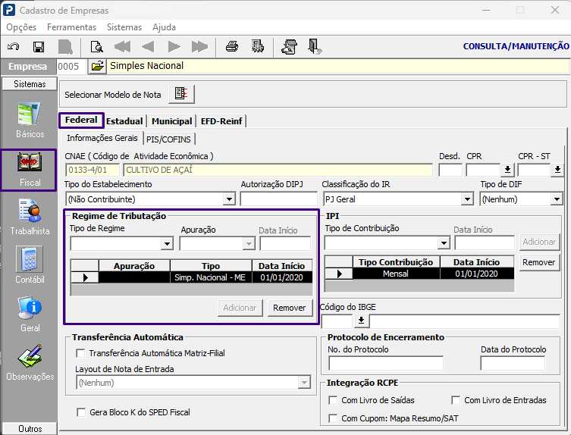Check Com Livro de Saídas
This screenshot has height=435, width=571.
(332, 400)
